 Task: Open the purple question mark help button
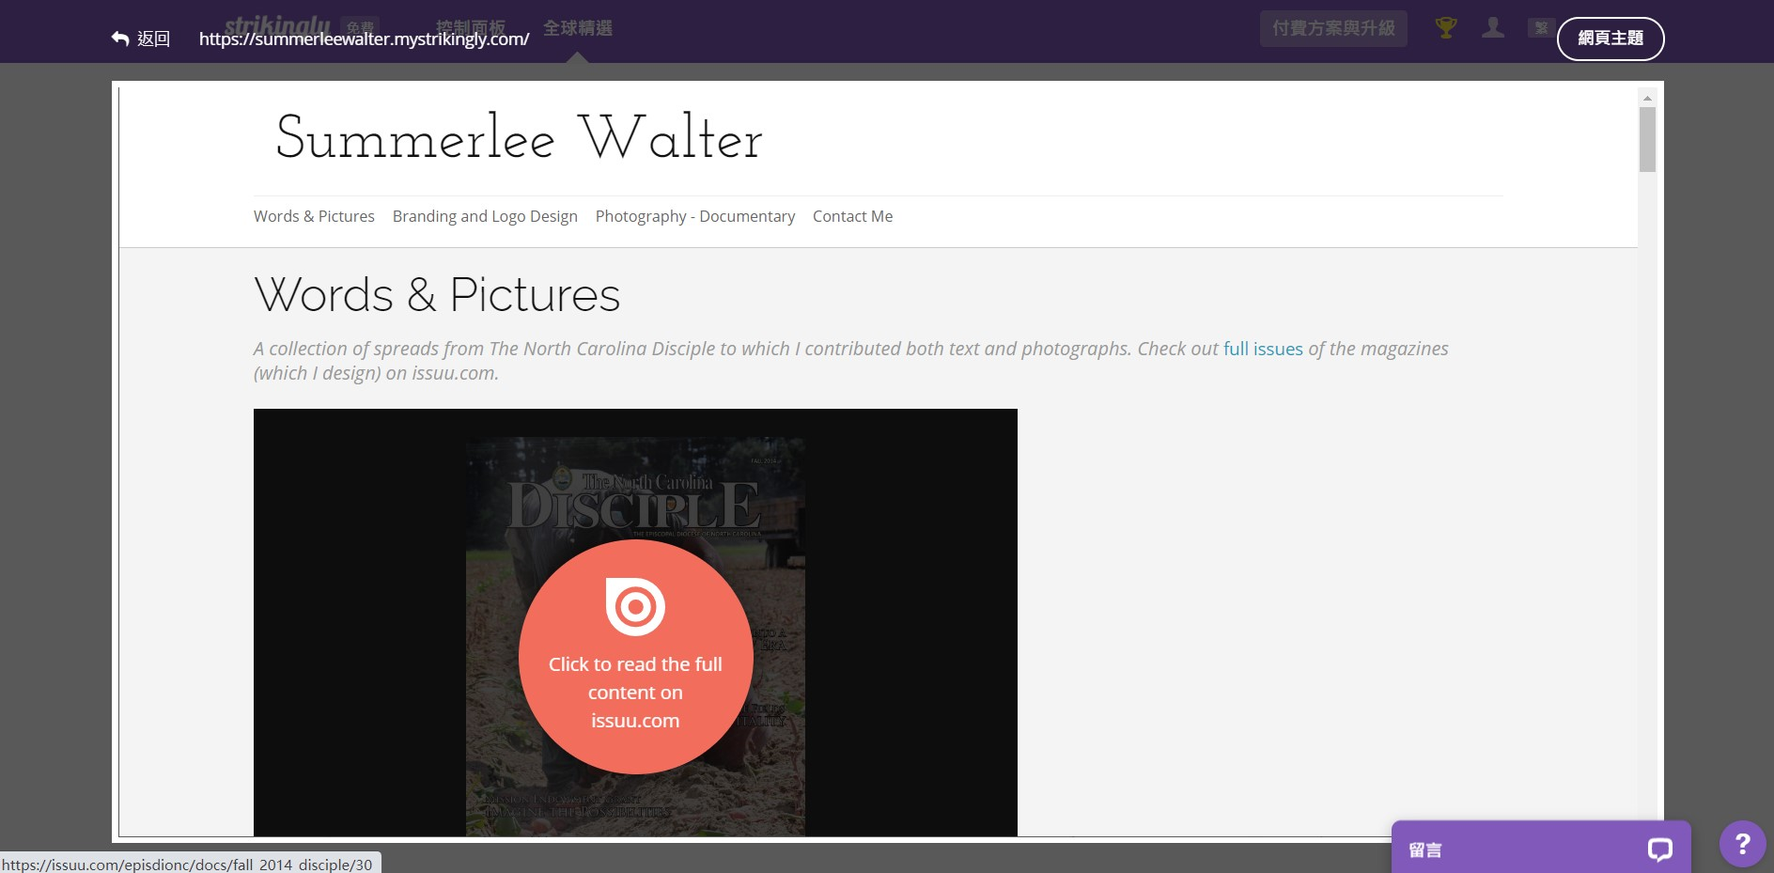coord(1741,844)
